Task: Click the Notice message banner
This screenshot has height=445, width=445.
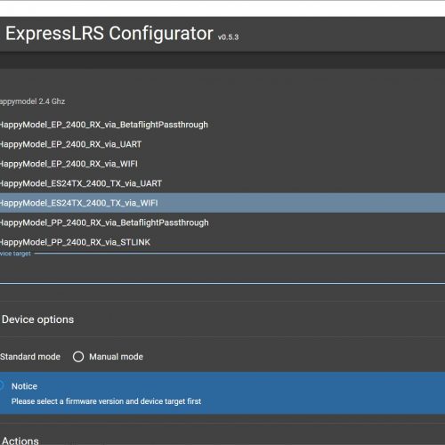Action: (x=222, y=393)
